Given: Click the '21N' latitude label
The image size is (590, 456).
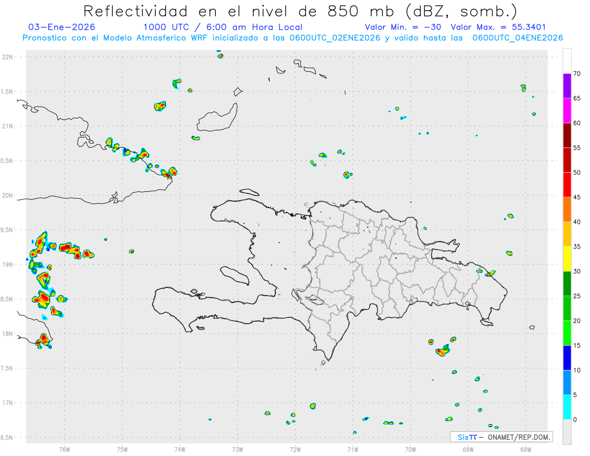Looking at the screenshot, I should pos(8,126).
